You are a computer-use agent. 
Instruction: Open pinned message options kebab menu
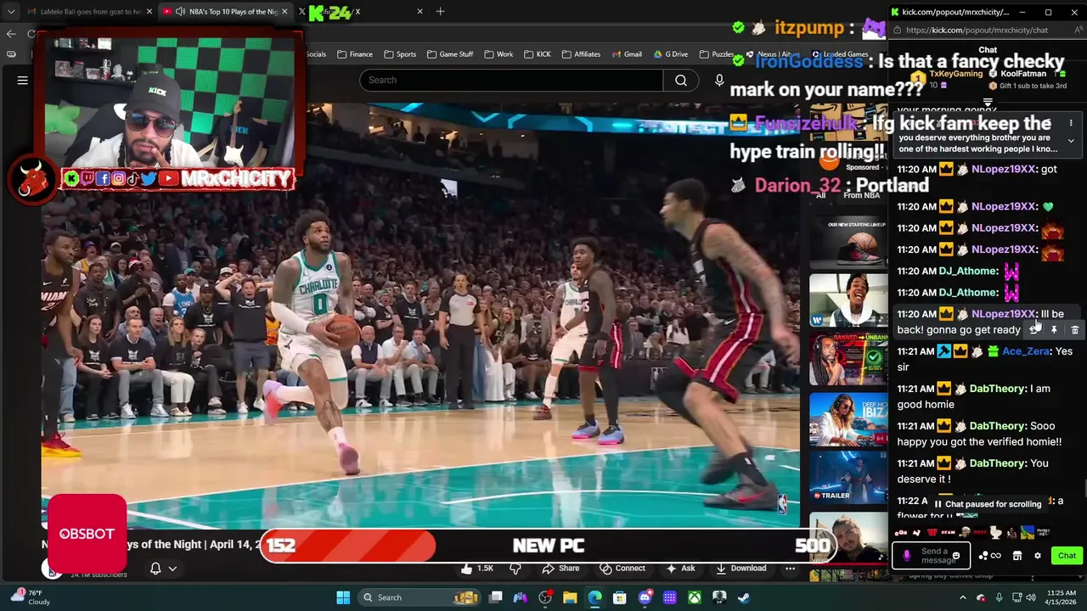(1071, 124)
